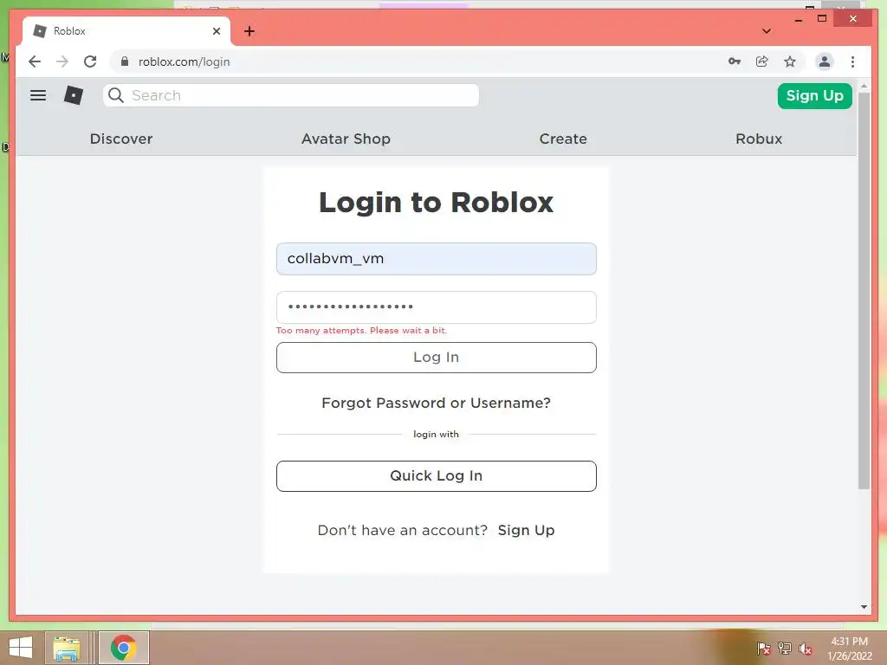Open saved passwords key icon
Screen dimensions: 887x665
coord(735,61)
